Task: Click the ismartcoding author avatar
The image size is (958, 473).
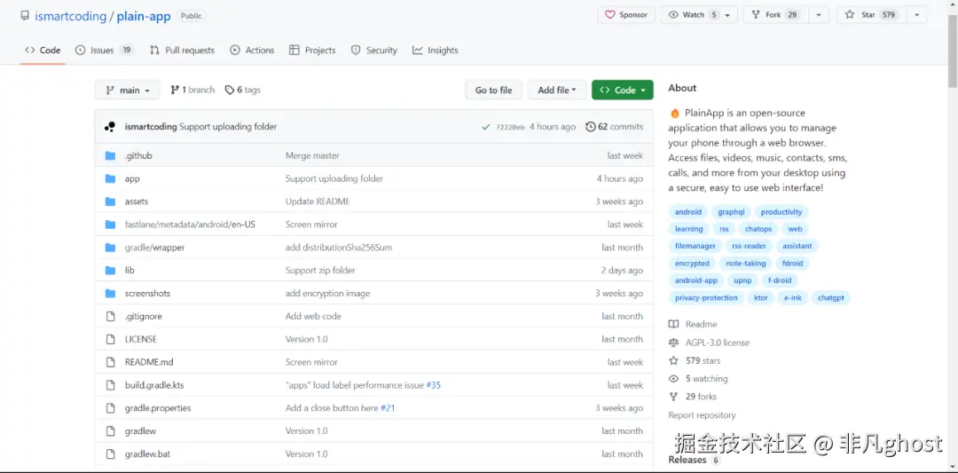Action: [x=110, y=127]
